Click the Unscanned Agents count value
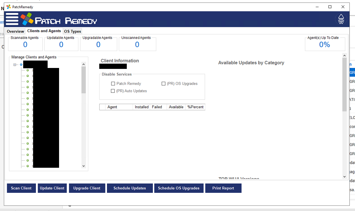Image resolution: width=355 pixels, height=211 pixels. click(137, 44)
